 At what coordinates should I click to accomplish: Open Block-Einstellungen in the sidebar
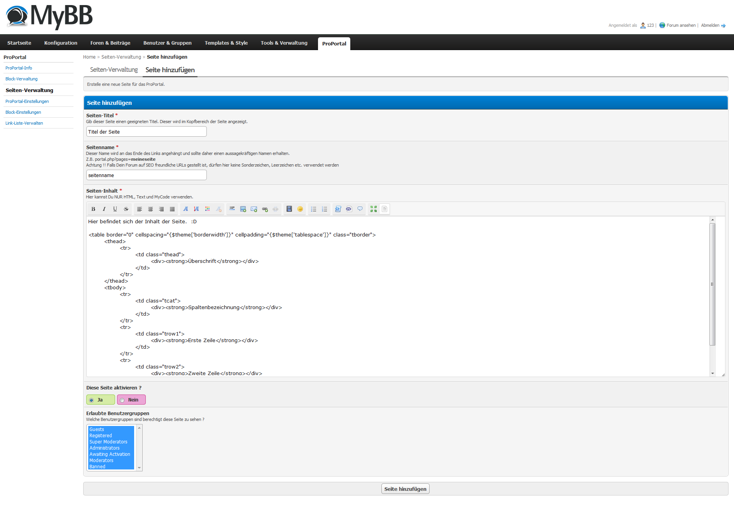pos(23,112)
